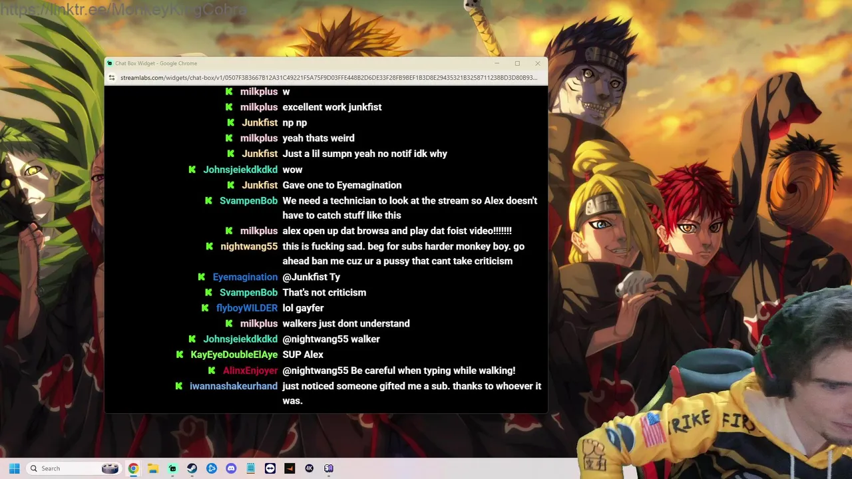Launch Steam from the taskbar
Image resolution: width=852 pixels, height=479 pixels.
192,468
